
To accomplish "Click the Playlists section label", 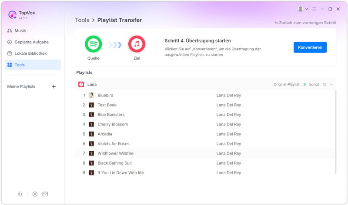I will 84,73.
